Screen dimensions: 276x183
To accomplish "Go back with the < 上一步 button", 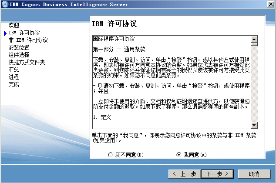I will [x=185, y=174].
